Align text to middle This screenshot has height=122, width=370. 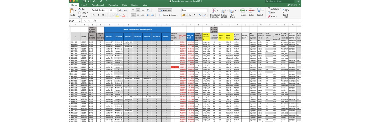pyautogui.click(x=138, y=10)
